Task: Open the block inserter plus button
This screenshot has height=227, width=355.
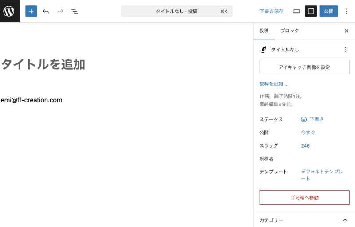Action: [x=31, y=11]
